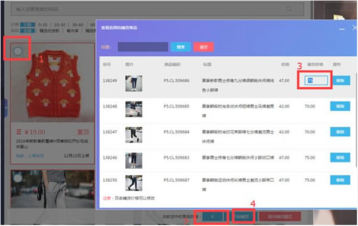This screenshot has height=226, width=358.
Task: Click the 47.00 price in row 138249
Action: [x=284, y=81]
